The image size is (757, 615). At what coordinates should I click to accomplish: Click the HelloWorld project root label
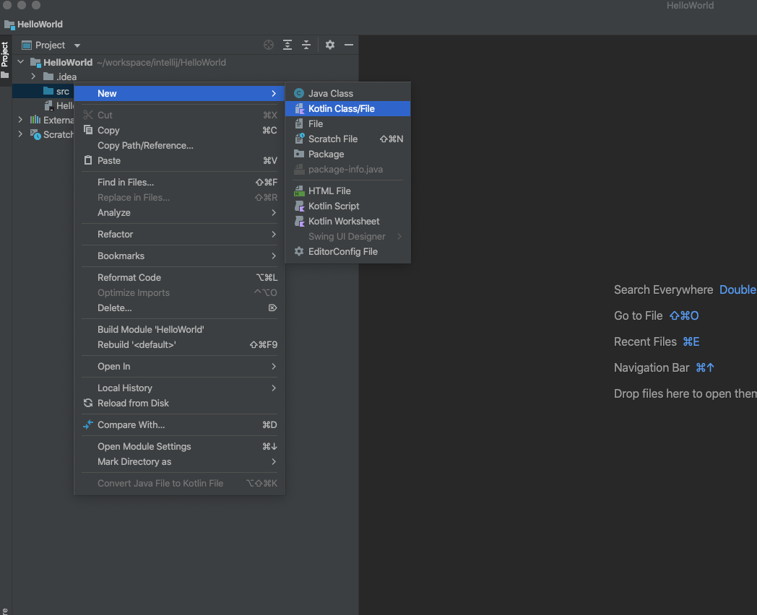(x=68, y=62)
